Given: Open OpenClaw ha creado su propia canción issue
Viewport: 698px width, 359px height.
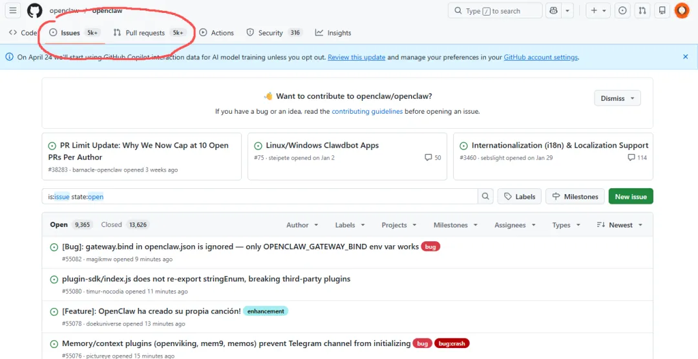Looking at the screenshot, I should (x=151, y=311).
